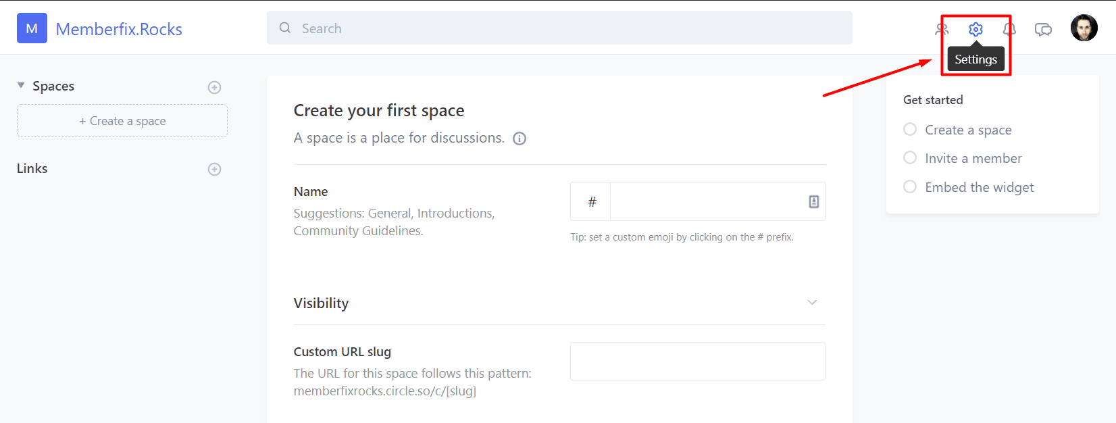Image resolution: width=1116 pixels, height=423 pixels.
Task: Open the Memberfix.Rocks home link
Action: (x=119, y=29)
